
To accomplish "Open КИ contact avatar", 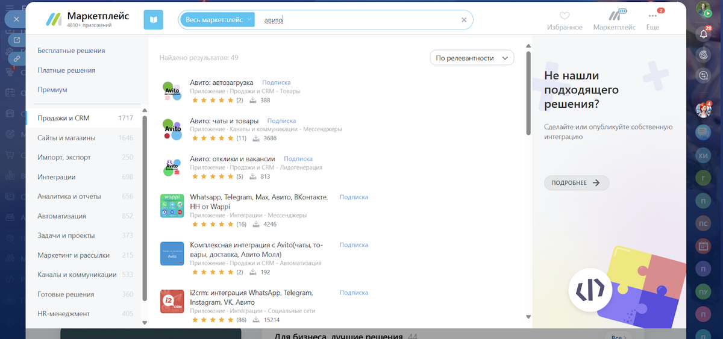I will coord(703,155).
